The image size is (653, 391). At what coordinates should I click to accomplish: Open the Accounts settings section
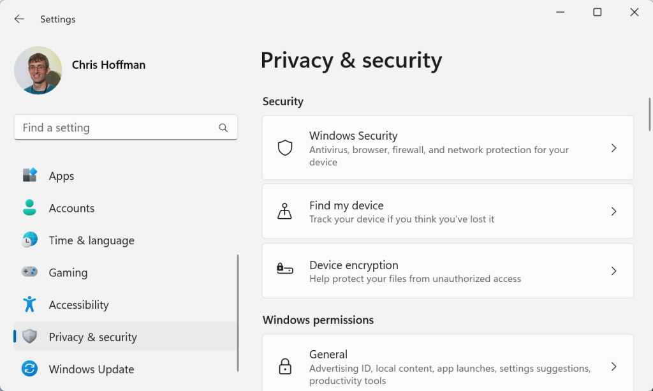pos(71,208)
